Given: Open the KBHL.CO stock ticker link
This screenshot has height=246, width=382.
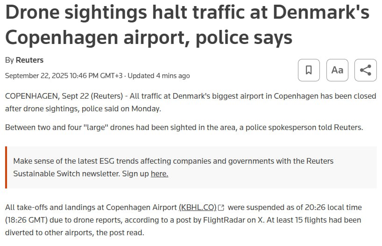Looking at the screenshot, I should 198,207.
